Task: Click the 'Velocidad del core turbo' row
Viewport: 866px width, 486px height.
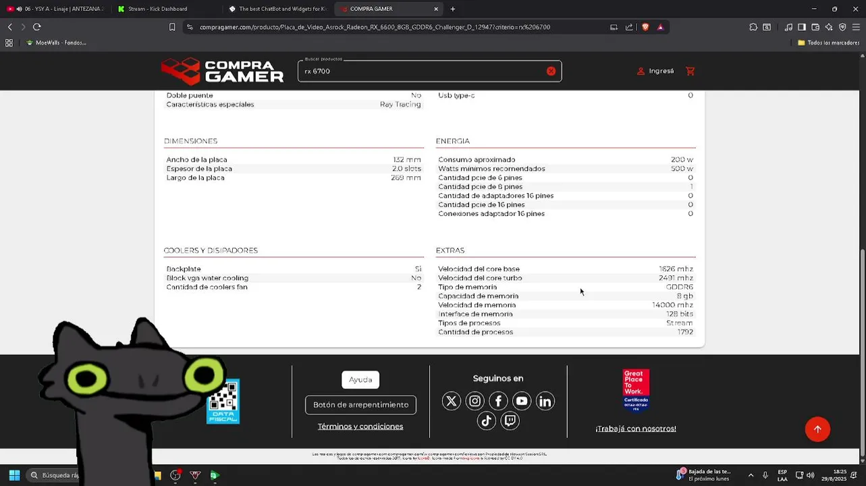Action: coord(566,278)
